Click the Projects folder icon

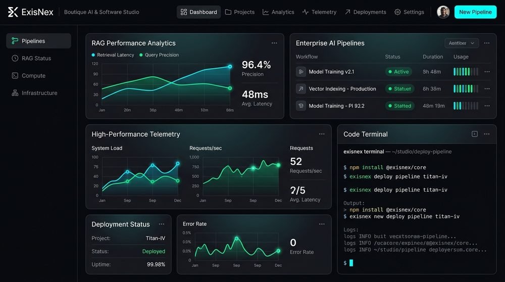coord(228,12)
